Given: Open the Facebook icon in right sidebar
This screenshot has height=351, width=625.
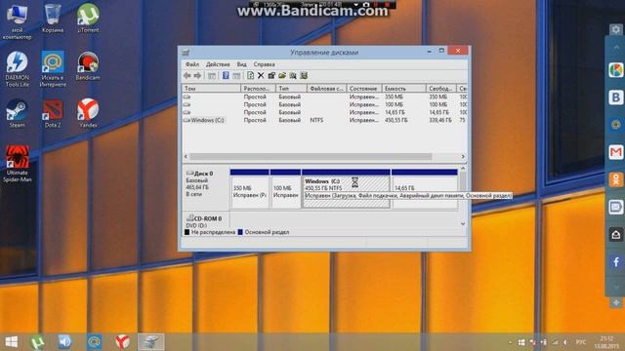Looking at the screenshot, I should coord(616,262).
